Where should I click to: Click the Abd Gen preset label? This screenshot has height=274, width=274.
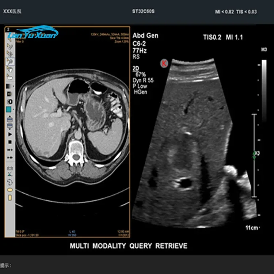(145, 36)
